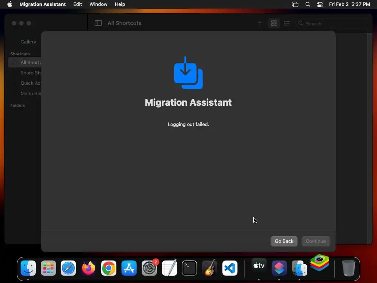
Task: Click the Go Back button
Action: pos(284,241)
